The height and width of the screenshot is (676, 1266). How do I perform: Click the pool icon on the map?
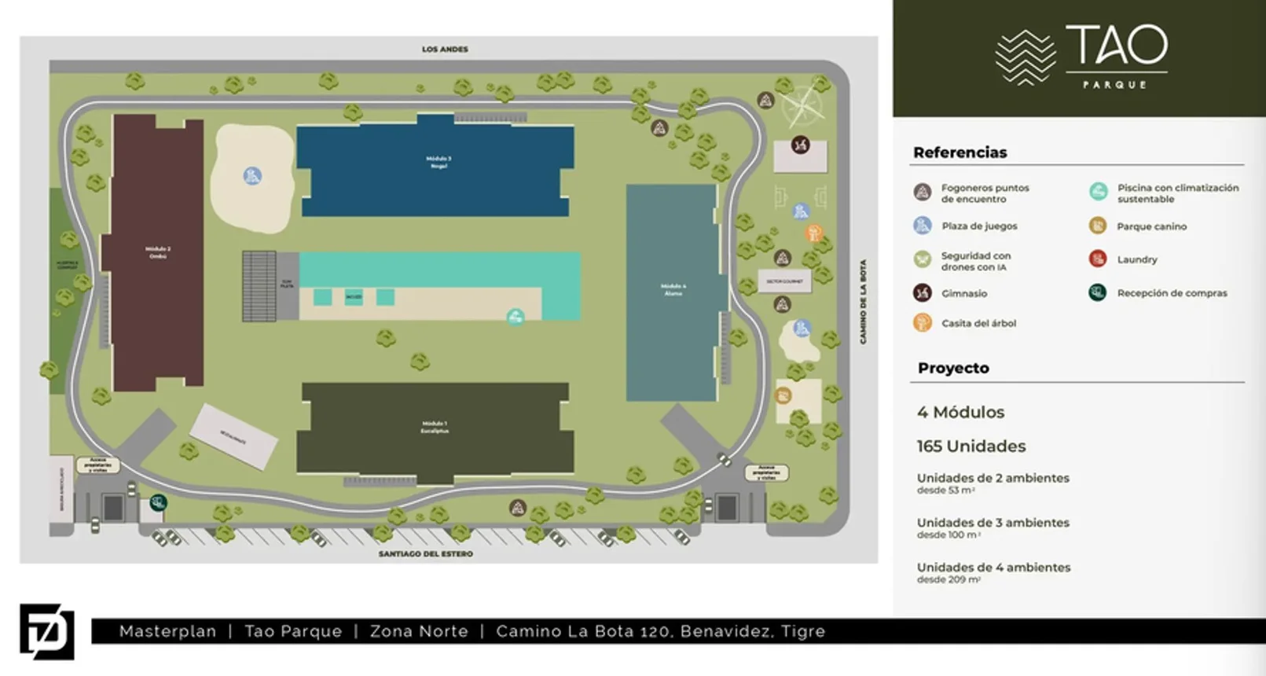click(x=516, y=317)
